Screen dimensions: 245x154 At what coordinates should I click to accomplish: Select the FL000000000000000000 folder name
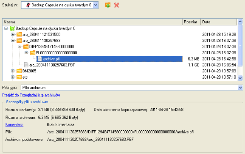point(56,52)
